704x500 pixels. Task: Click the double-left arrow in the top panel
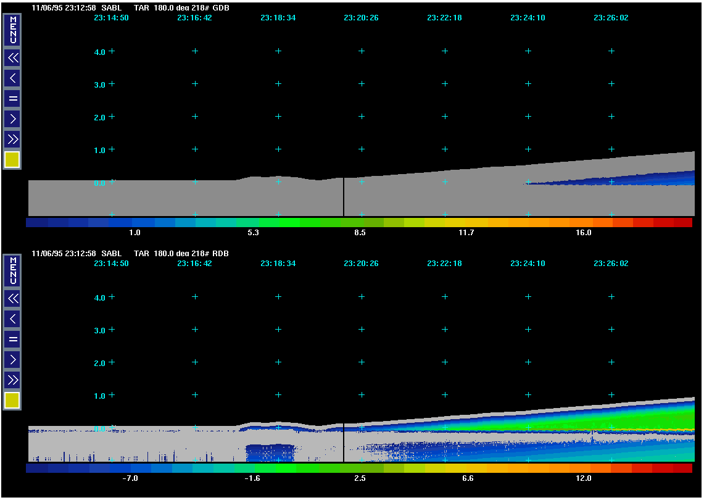tap(12, 58)
